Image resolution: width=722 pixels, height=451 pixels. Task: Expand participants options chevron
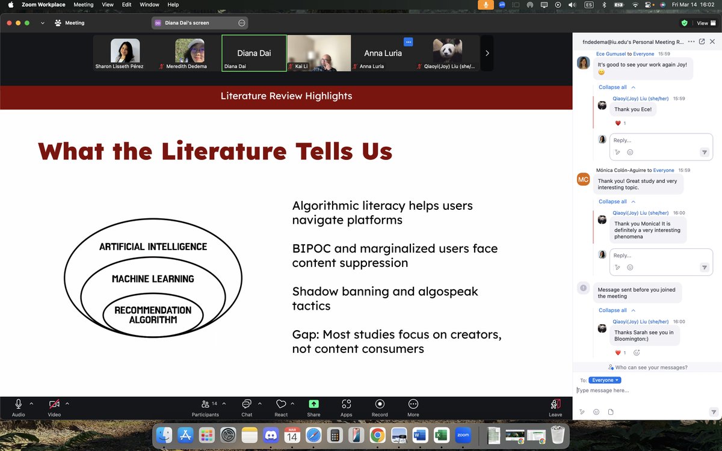point(224,403)
